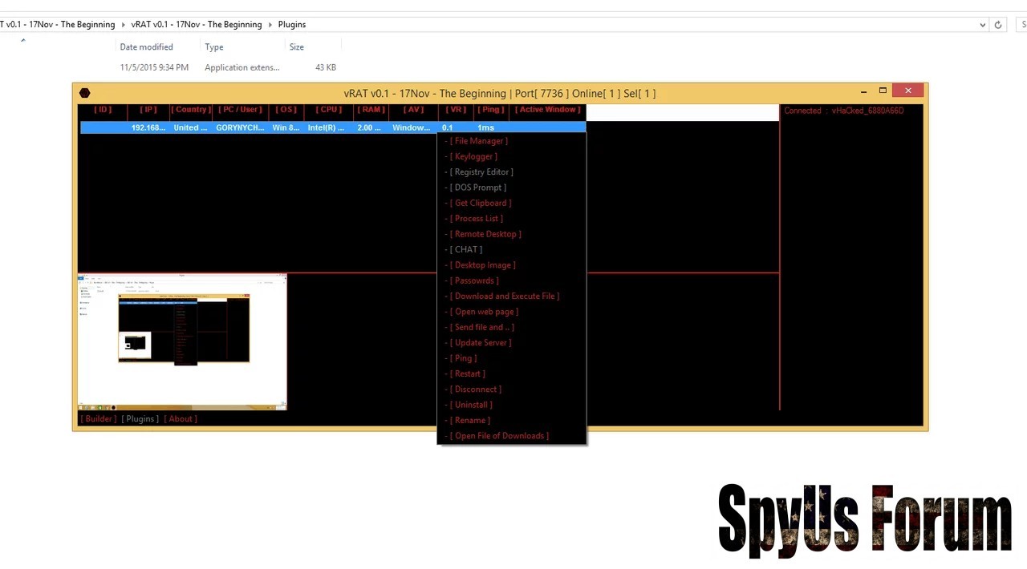Select Disconnect in the context menu

click(x=477, y=389)
